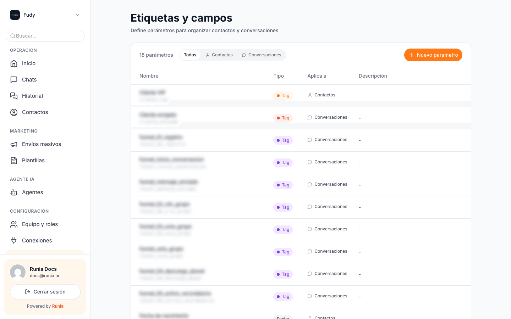Viewport: 511px width, 319px height.
Task: Click the docs@runia.ar email text
Action: 45,276
